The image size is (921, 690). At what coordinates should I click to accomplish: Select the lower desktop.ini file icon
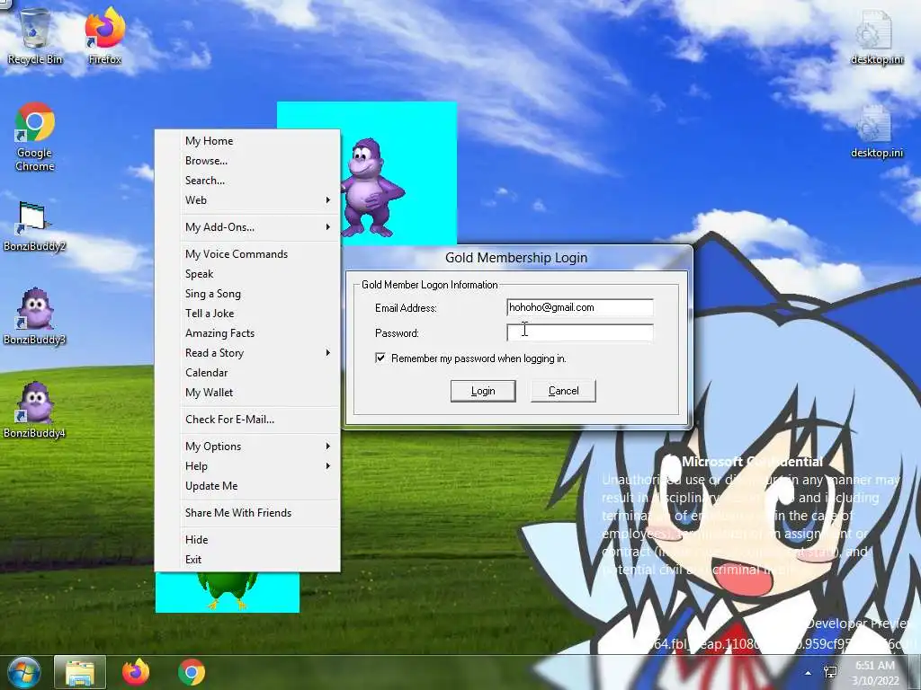tap(876, 131)
